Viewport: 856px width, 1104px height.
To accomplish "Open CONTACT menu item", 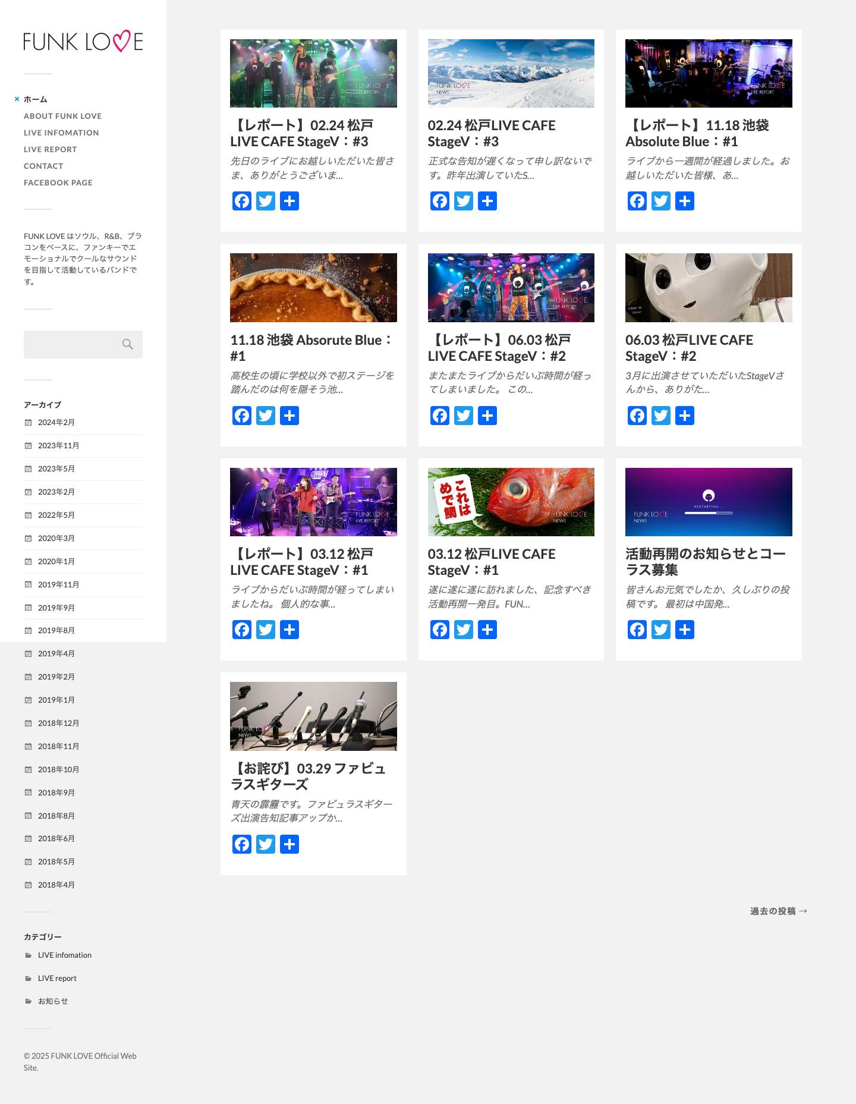I will (43, 166).
